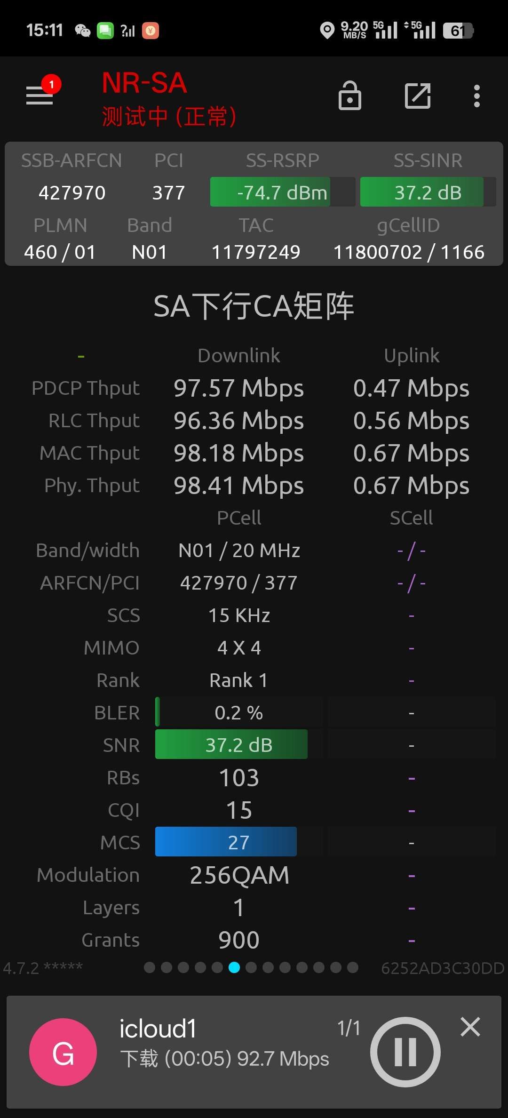Tap the SSB-ARFCN value 427970
This screenshot has width=508, height=1118.
pyautogui.click(x=72, y=192)
